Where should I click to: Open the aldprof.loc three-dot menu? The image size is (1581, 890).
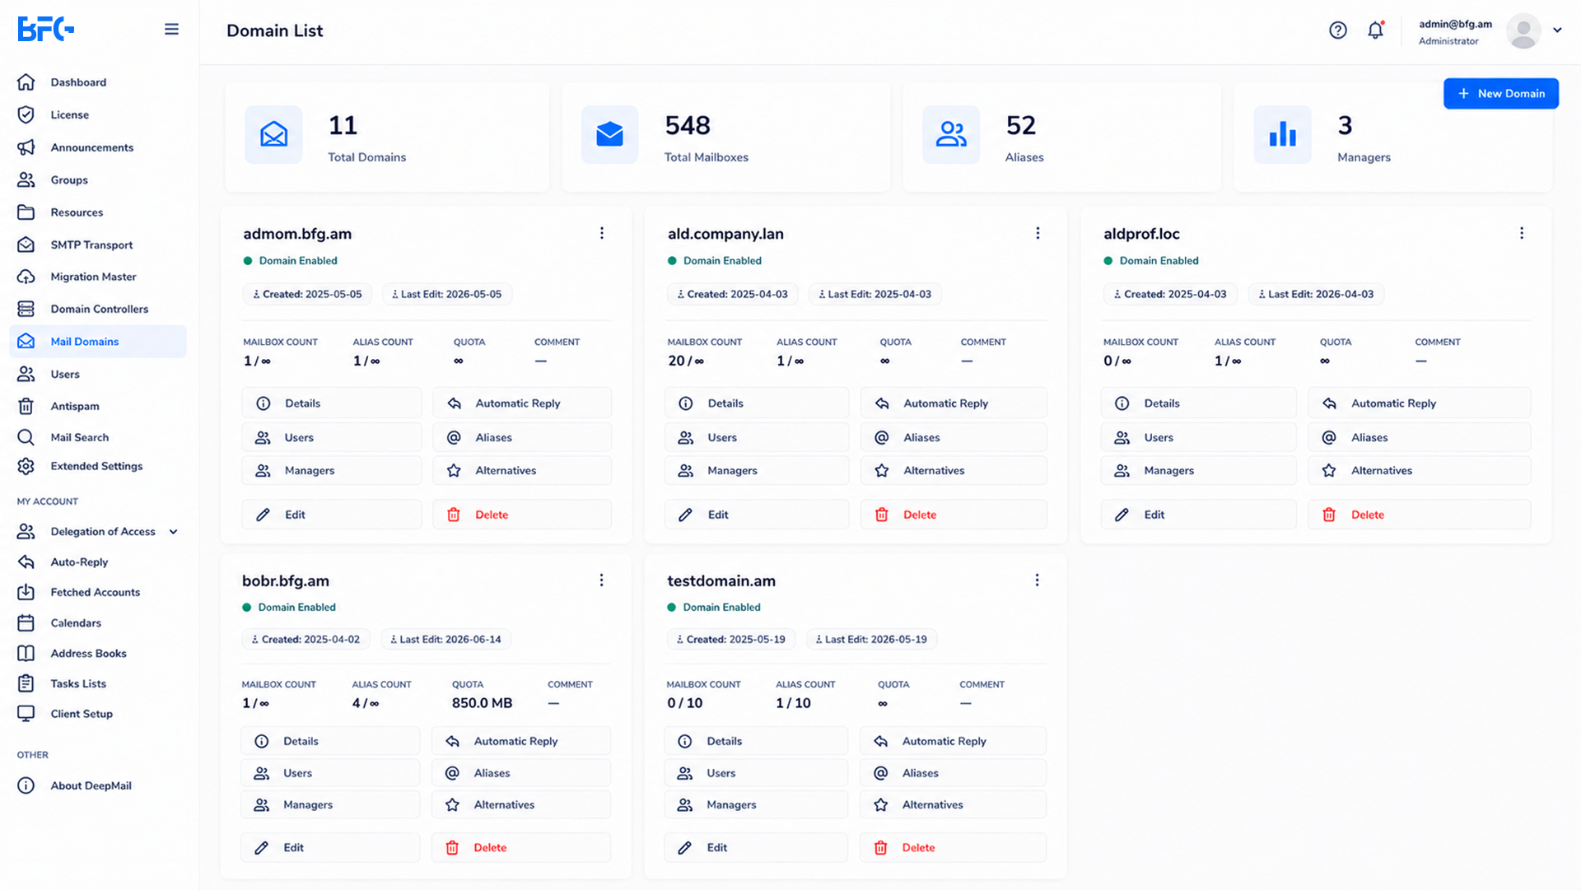pyautogui.click(x=1522, y=233)
